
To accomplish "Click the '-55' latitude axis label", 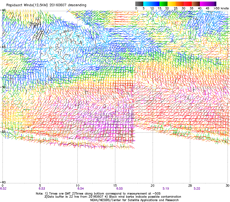I will click(3, 131).
